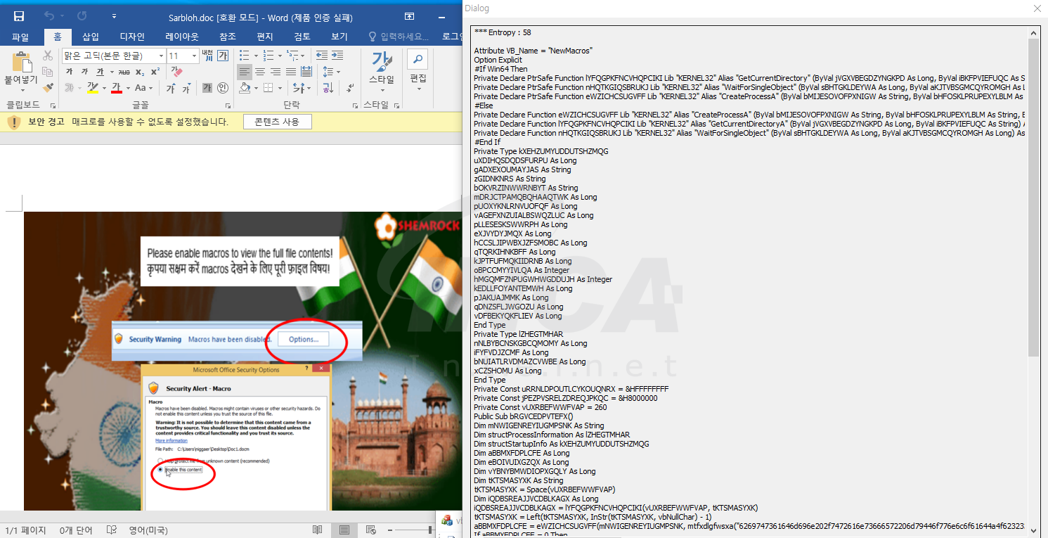Toggle bold (first 가) formatting

coord(69,72)
